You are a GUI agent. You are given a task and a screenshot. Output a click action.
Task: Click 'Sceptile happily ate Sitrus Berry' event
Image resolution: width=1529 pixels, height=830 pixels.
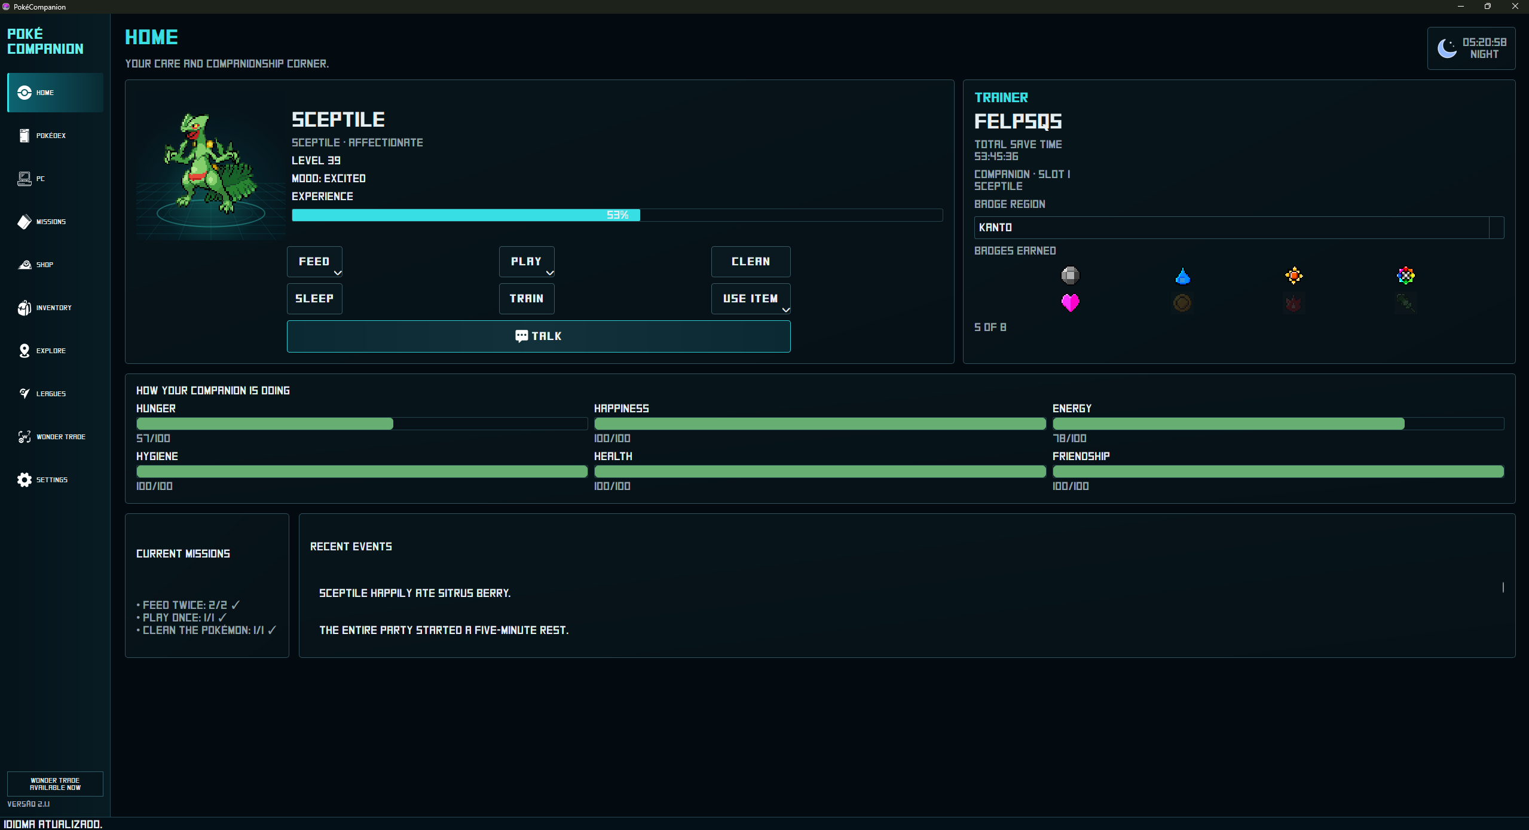tap(415, 593)
